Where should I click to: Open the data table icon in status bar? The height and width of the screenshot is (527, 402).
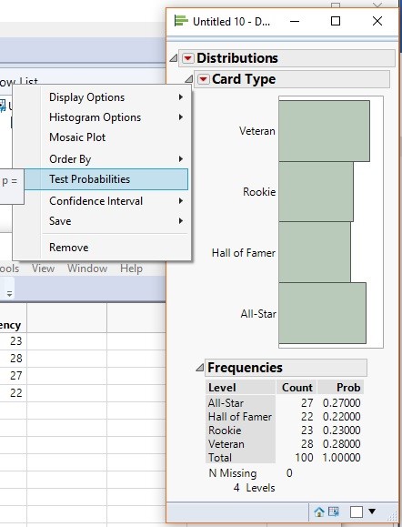pyautogui.click(x=334, y=512)
